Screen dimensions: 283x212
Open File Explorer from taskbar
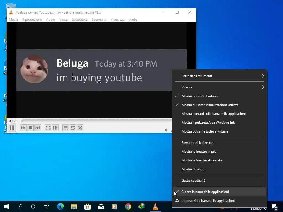(x=74, y=206)
